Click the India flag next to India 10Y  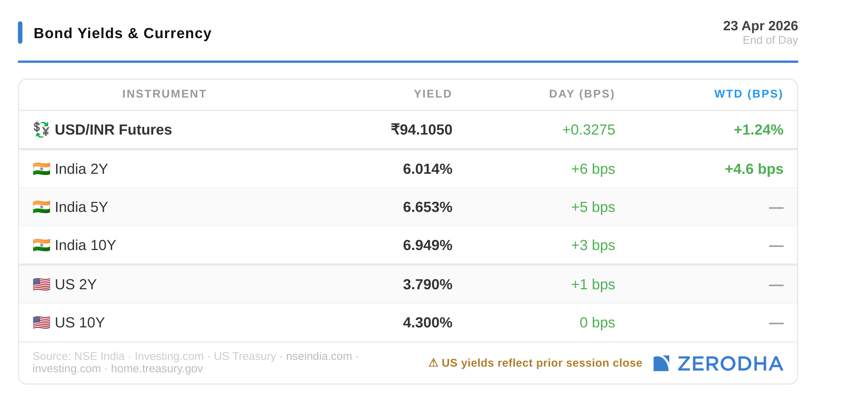coord(41,245)
